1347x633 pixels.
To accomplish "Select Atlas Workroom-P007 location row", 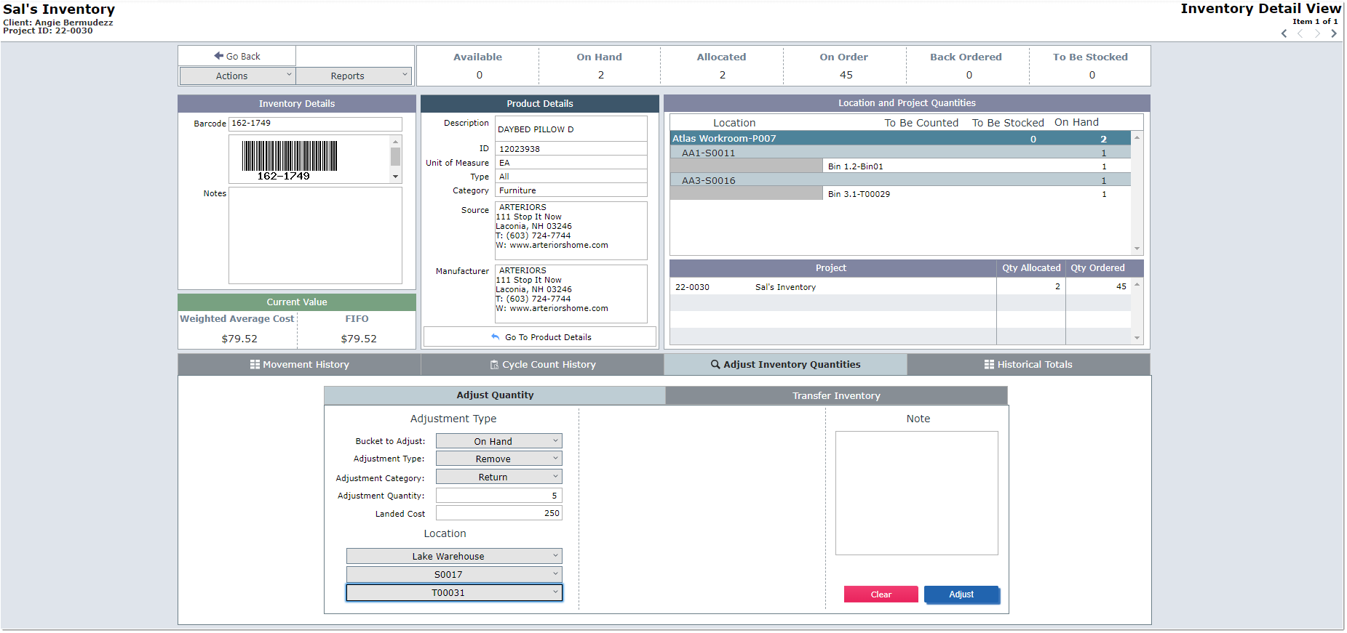I will 900,138.
